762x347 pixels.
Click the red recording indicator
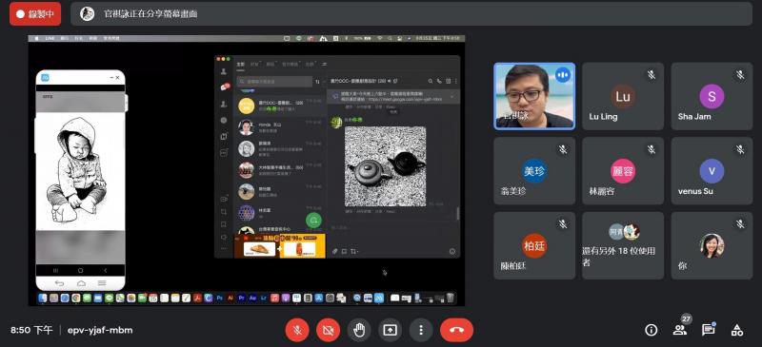pos(35,14)
